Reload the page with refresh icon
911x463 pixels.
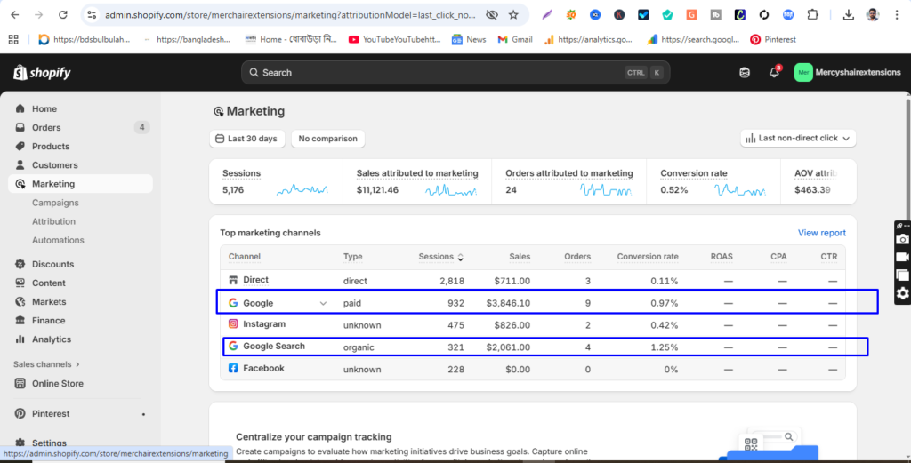pyautogui.click(x=63, y=15)
